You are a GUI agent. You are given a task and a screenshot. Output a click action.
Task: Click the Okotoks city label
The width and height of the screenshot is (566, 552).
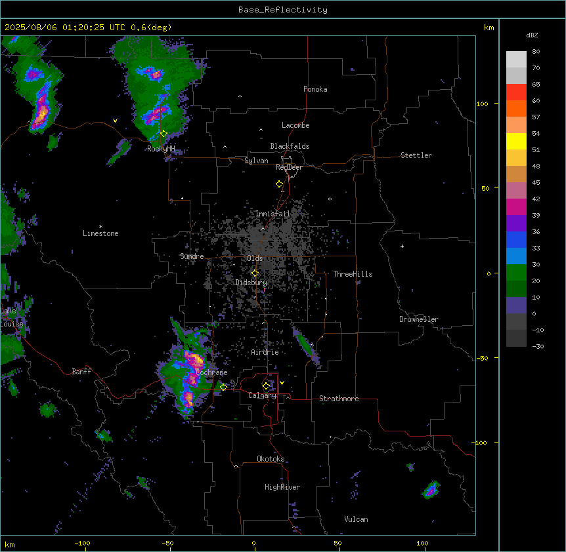pos(271,459)
